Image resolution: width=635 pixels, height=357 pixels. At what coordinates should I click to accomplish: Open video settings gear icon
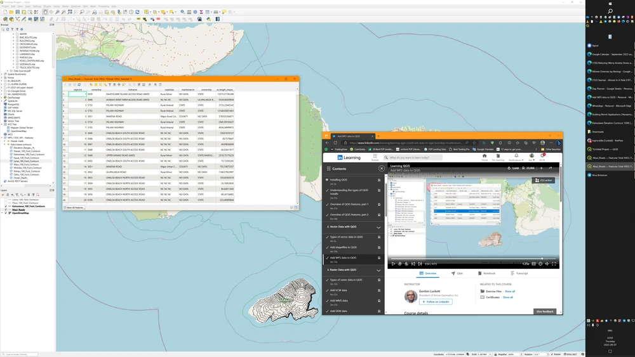[540, 264]
